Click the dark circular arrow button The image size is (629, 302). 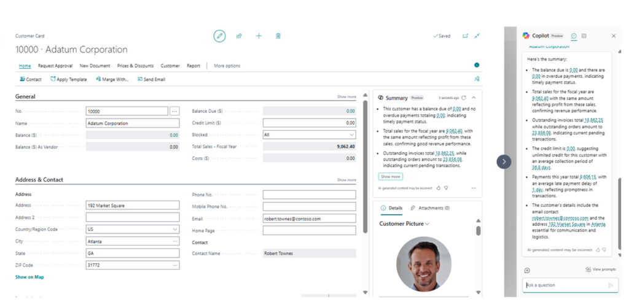[504, 161]
